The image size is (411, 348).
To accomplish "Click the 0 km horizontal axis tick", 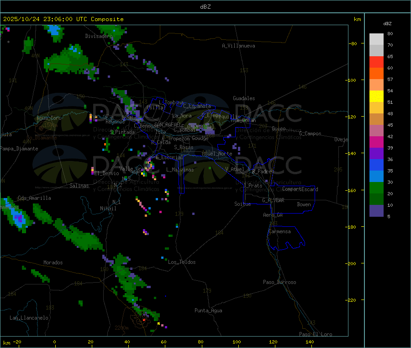I will [54, 342].
